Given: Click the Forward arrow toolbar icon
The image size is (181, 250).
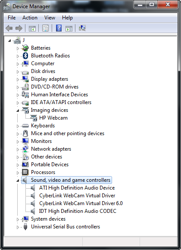Looking at the screenshot, I should pyautogui.click(x=19, y=28).
